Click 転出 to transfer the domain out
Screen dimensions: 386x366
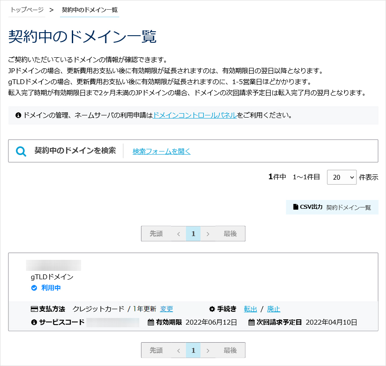click(250, 309)
